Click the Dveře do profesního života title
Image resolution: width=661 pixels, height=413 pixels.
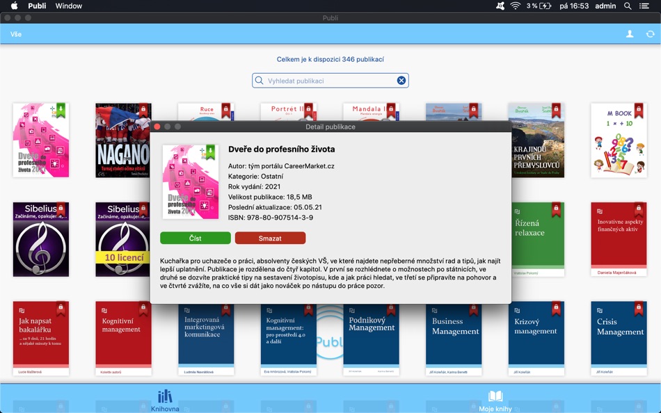[x=282, y=149]
